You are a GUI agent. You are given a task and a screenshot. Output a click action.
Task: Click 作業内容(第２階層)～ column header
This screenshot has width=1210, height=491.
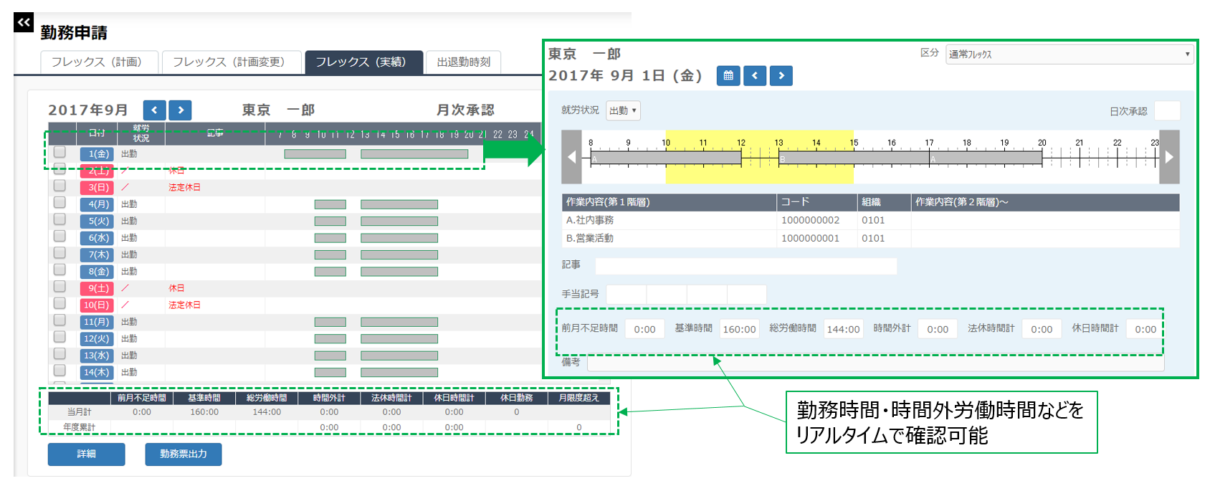pyautogui.click(x=1045, y=202)
